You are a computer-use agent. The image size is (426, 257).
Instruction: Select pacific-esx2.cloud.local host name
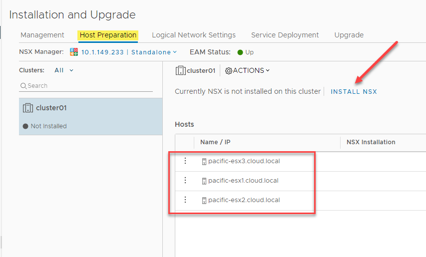[244, 200]
